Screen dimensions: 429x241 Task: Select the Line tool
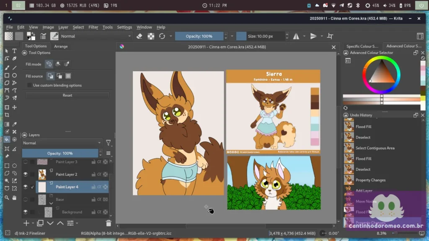[15, 67]
